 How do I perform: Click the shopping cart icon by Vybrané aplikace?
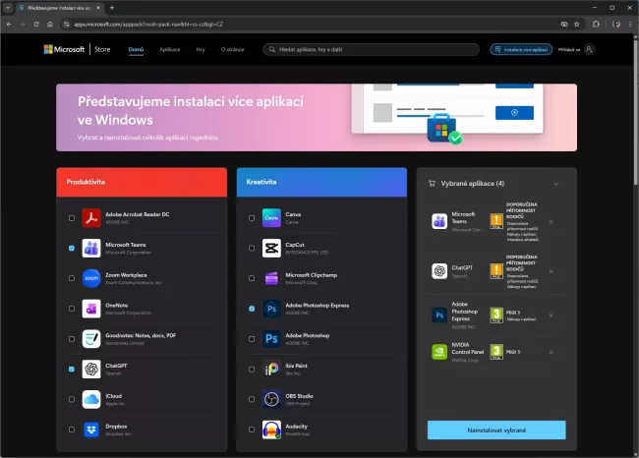[432, 184]
